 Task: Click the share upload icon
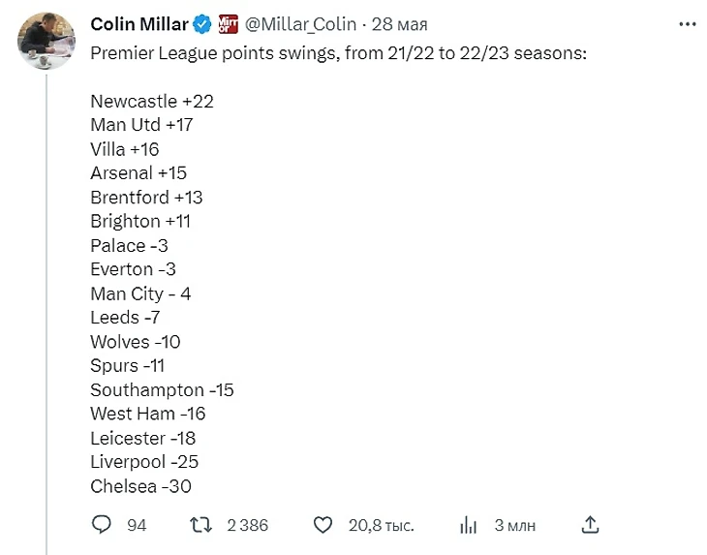tap(591, 525)
